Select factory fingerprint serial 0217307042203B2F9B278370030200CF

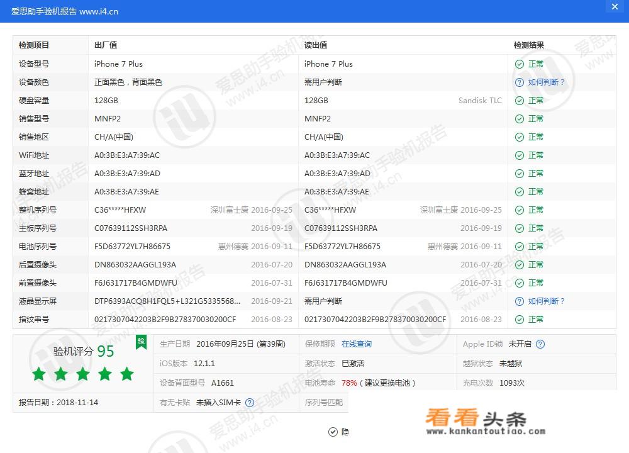coord(165,320)
